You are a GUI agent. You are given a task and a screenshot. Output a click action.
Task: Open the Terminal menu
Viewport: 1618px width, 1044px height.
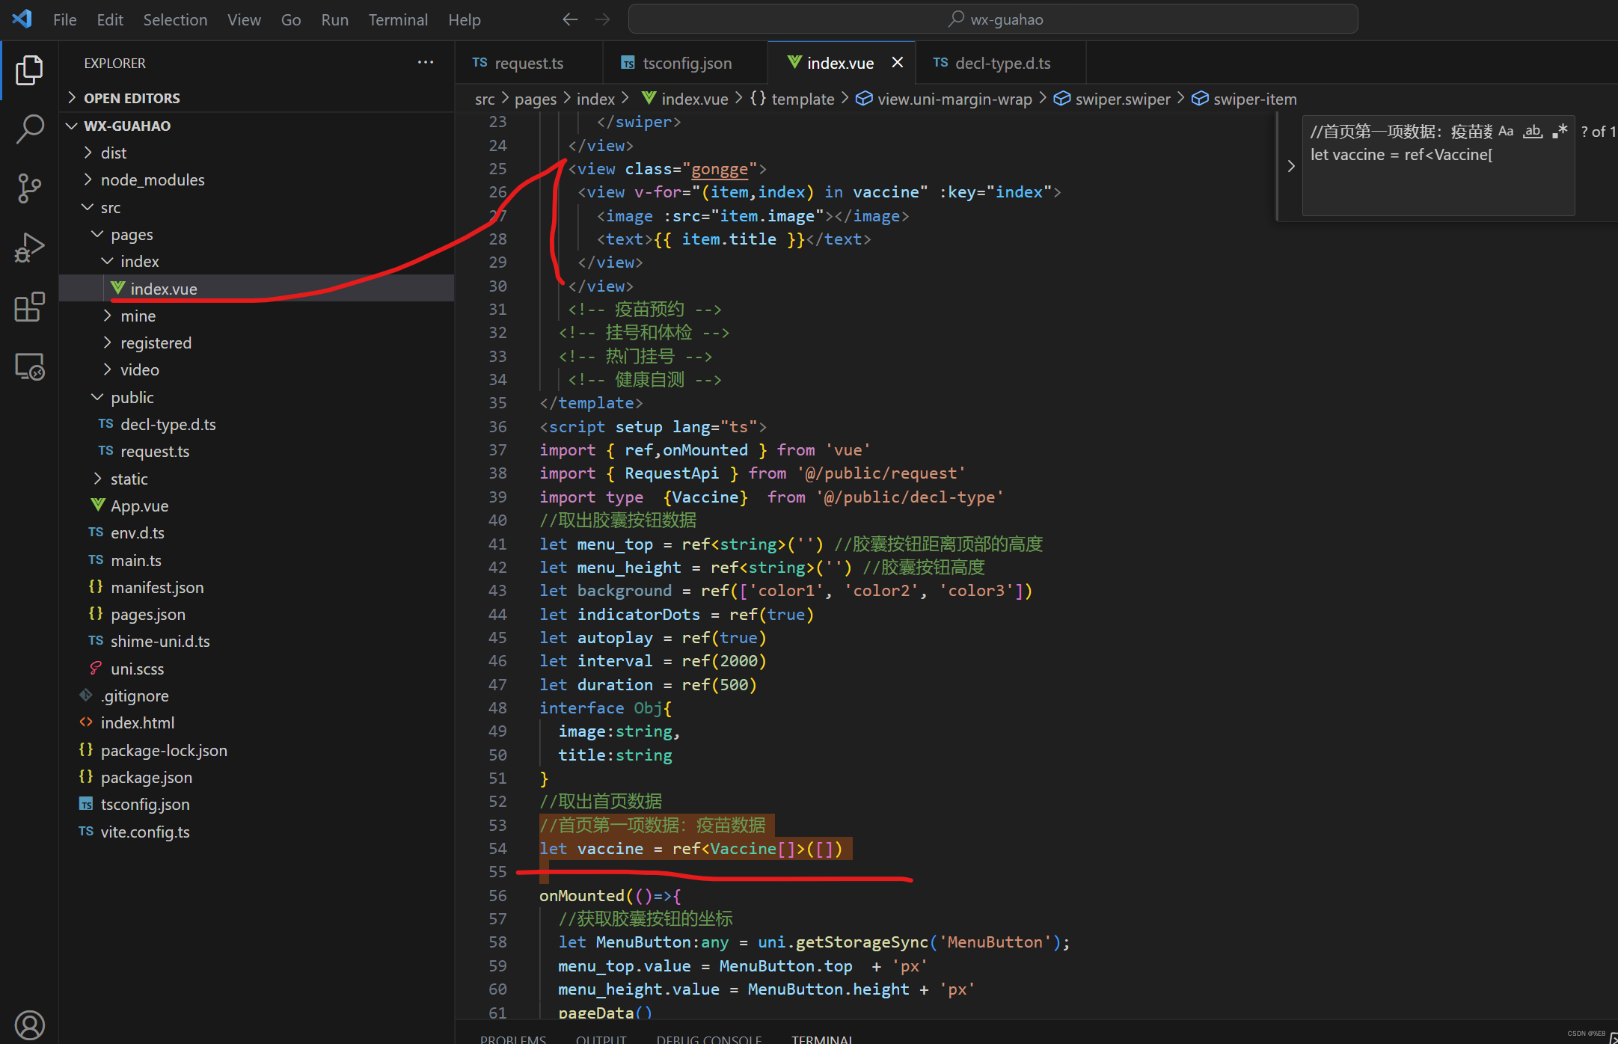coord(397,19)
